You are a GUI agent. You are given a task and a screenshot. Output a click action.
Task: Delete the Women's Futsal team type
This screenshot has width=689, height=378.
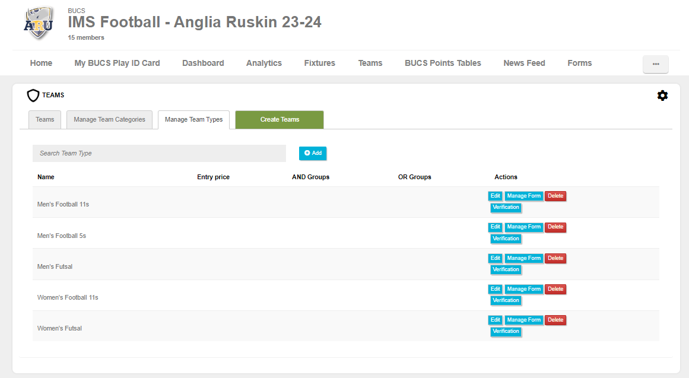[555, 320]
